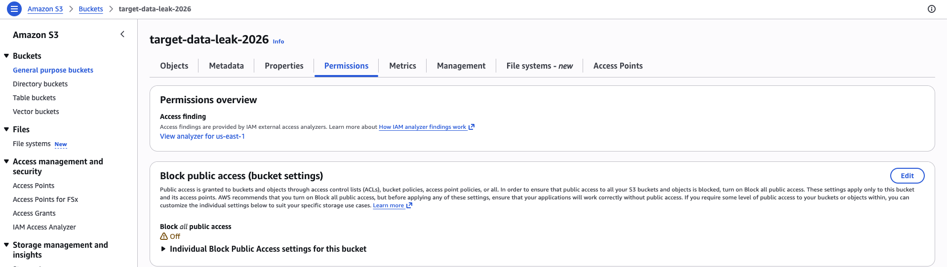Collapse Storage management and insights section

6,245
